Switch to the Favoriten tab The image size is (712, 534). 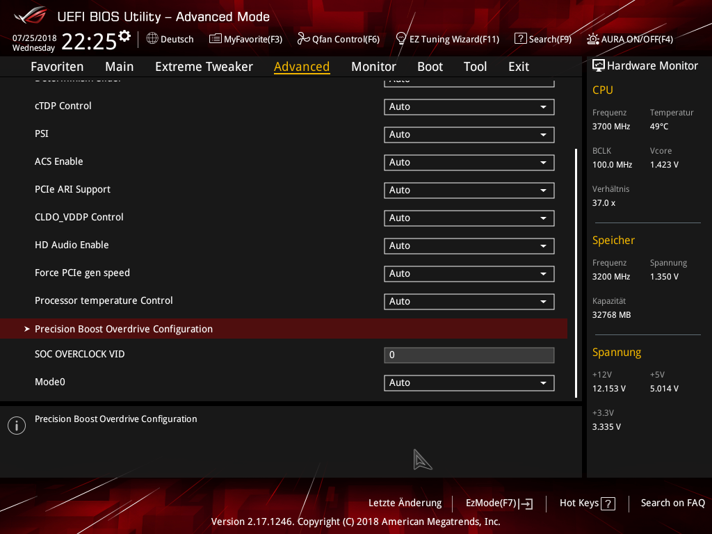tap(57, 67)
